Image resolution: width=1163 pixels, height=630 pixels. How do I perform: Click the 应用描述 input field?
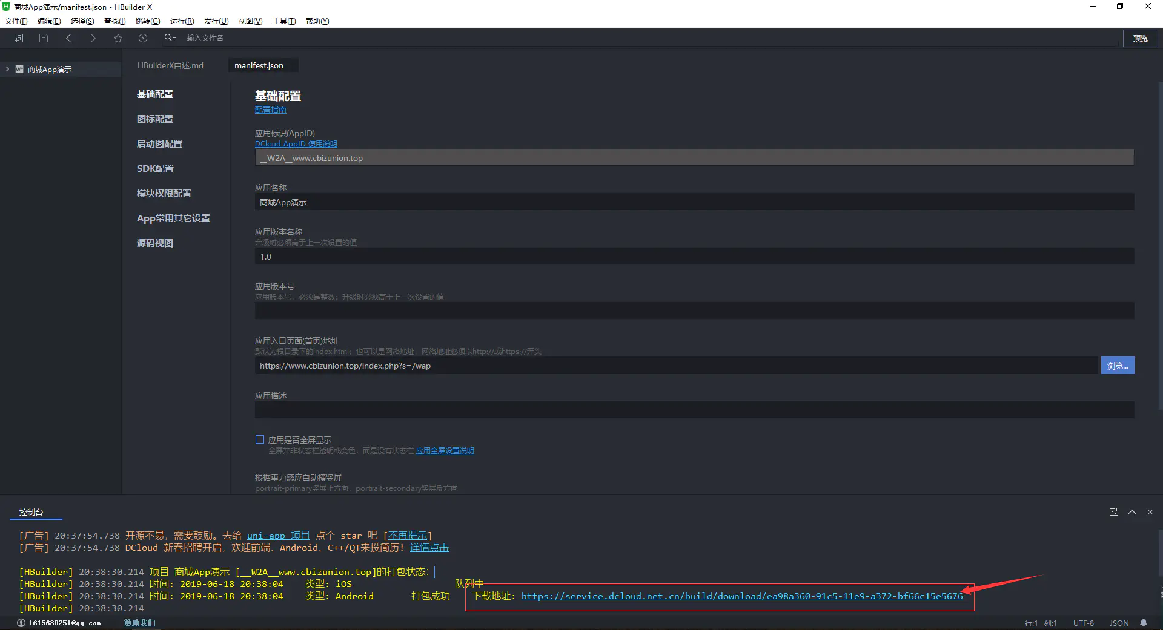pos(694,410)
